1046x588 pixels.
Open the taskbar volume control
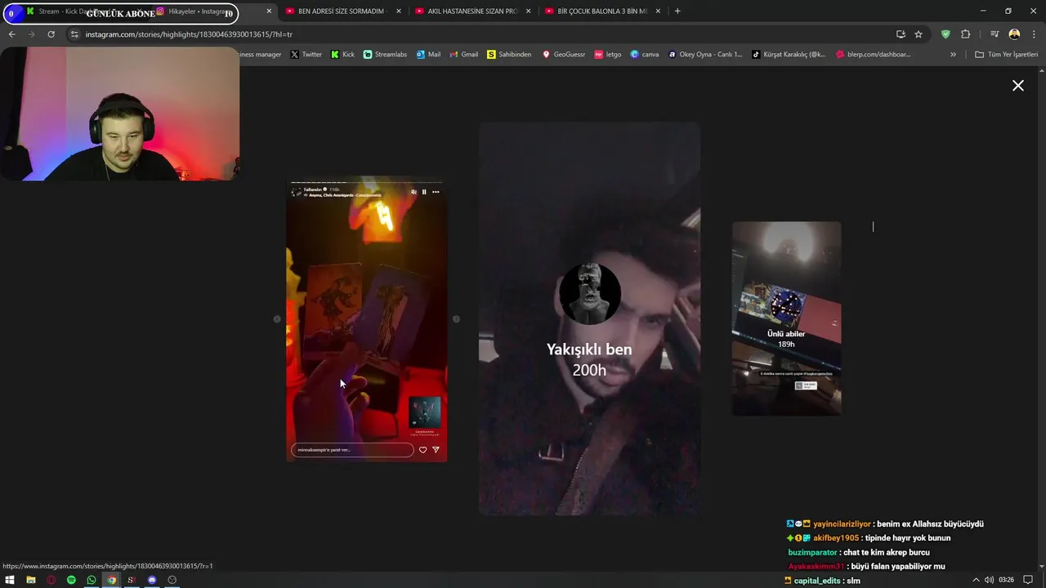(x=990, y=580)
